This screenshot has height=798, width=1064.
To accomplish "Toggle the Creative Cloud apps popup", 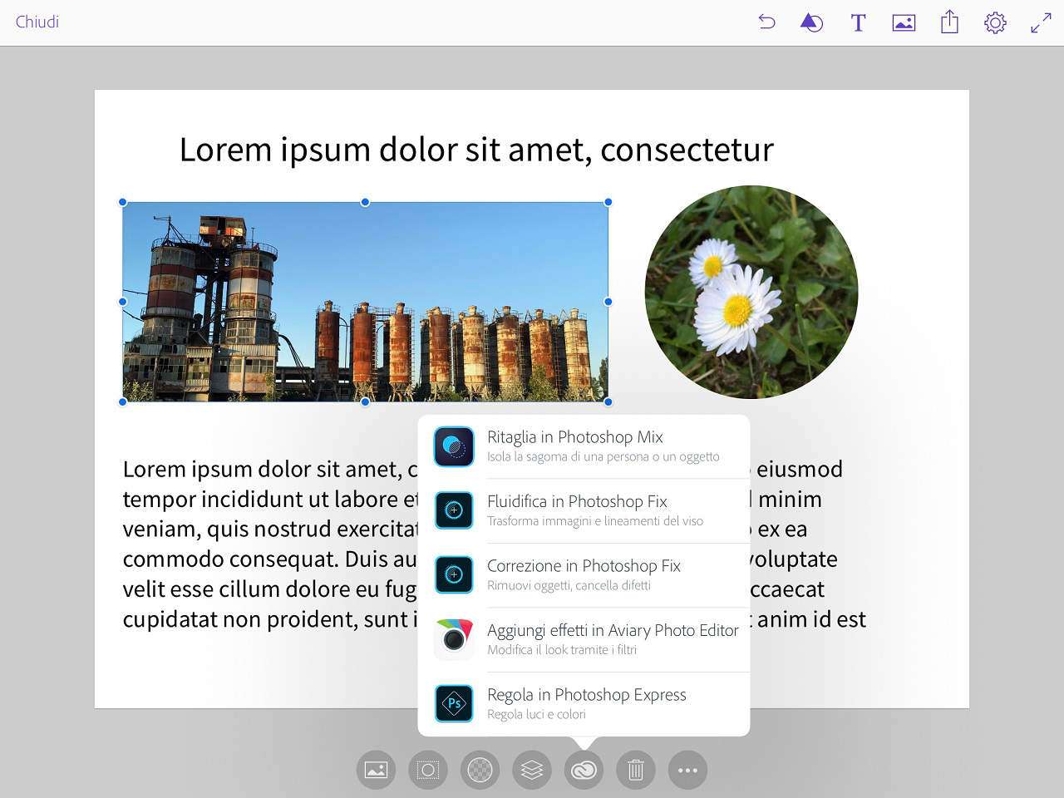I will coord(584,770).
